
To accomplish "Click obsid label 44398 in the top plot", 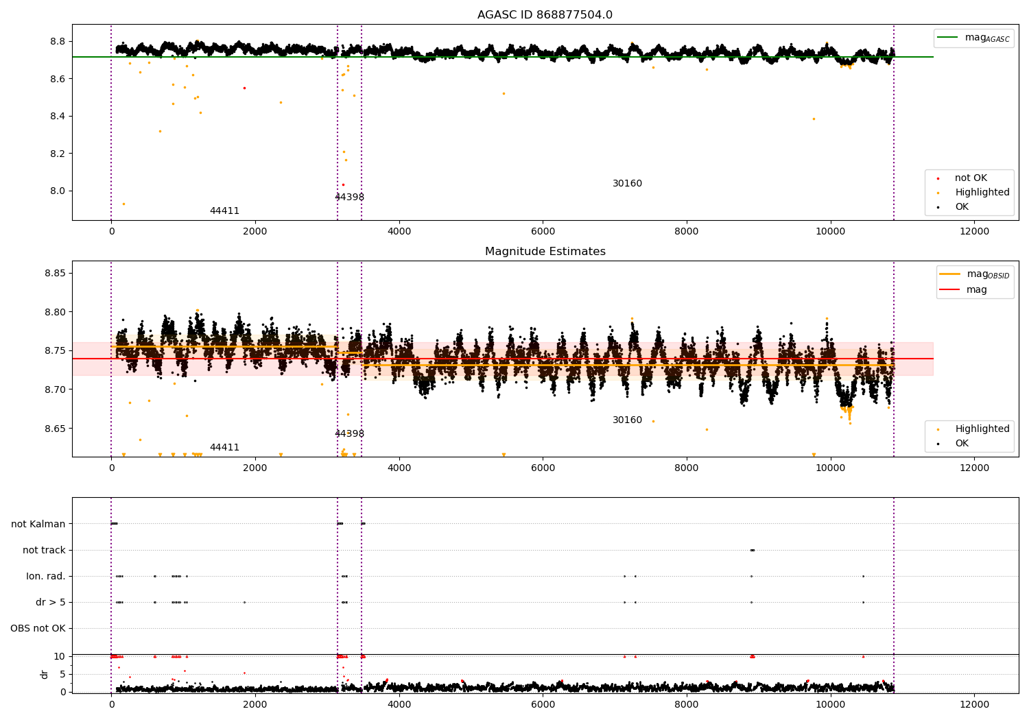I will click(349, 197).
